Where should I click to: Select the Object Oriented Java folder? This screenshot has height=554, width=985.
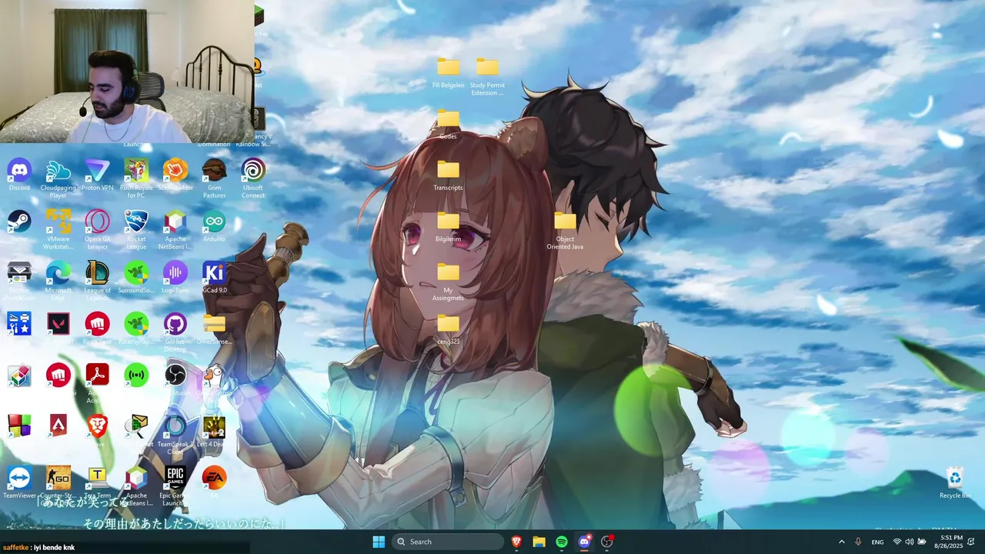point(565,230)
